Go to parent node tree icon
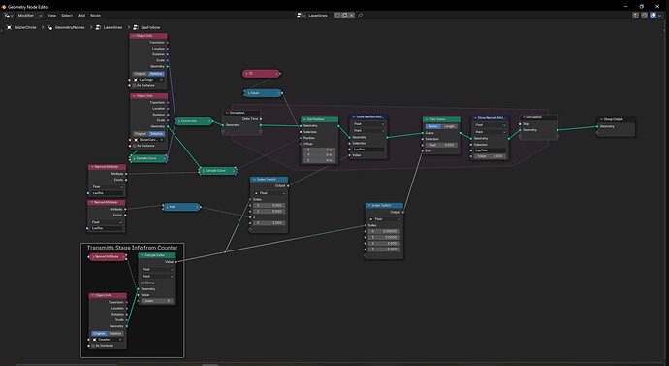The width and height of the screenshot is (669, 366). pyautogui.click(x=635, y=16)
